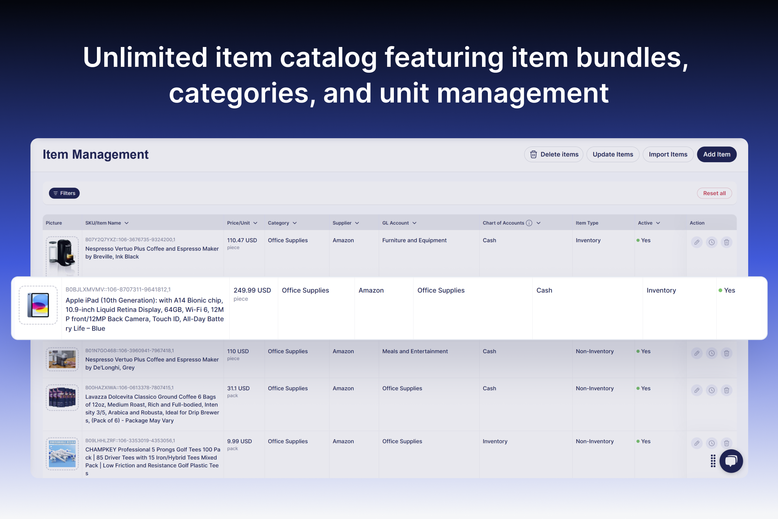This screenshot has height=519, width=778.
Task: Click Reset all filters
Action: coord(714,193)
